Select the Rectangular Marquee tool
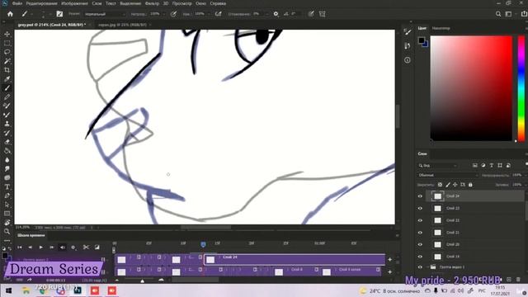Image resolution: width=528 pixels, height=297 pixels. click(7, 44)
